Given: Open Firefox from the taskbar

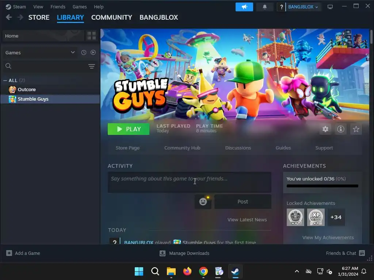Looking at the screenshot, I should click(x=187, y=271).
